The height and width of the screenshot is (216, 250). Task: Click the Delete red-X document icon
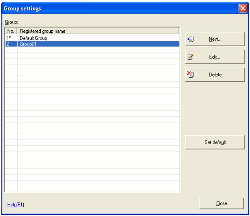[x=190, y=75]
